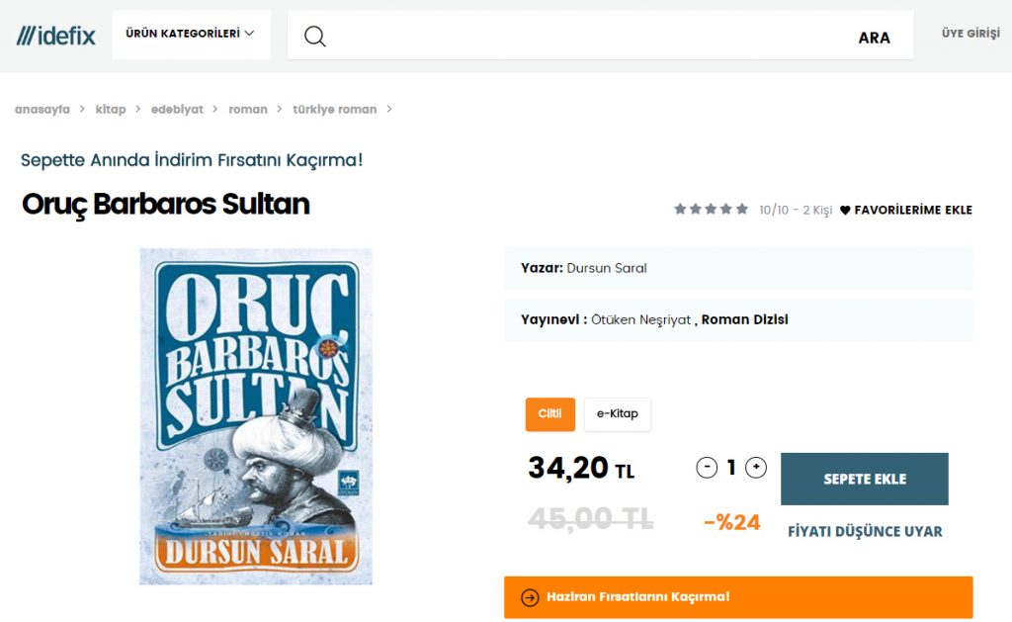The height and width of the screenshot is (622, 1012).
Task: Click the heart icon beside Favorilerime Ekle
Action: pos(845,210)
